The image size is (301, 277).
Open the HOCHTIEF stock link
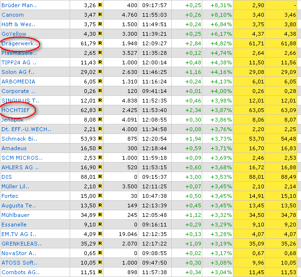(16, 110)
